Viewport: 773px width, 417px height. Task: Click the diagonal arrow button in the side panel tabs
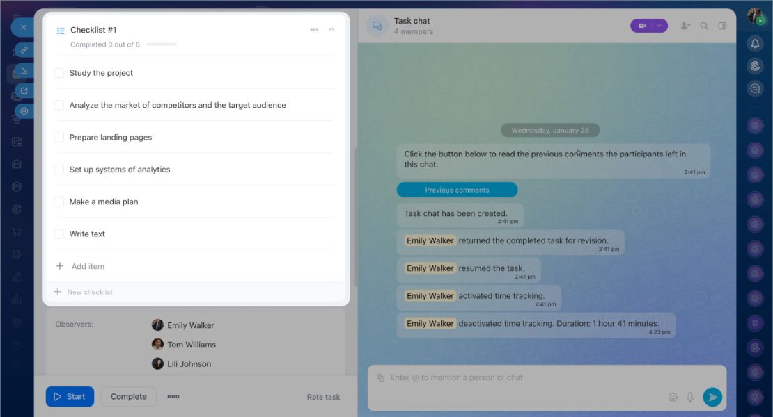coord(24,70)
